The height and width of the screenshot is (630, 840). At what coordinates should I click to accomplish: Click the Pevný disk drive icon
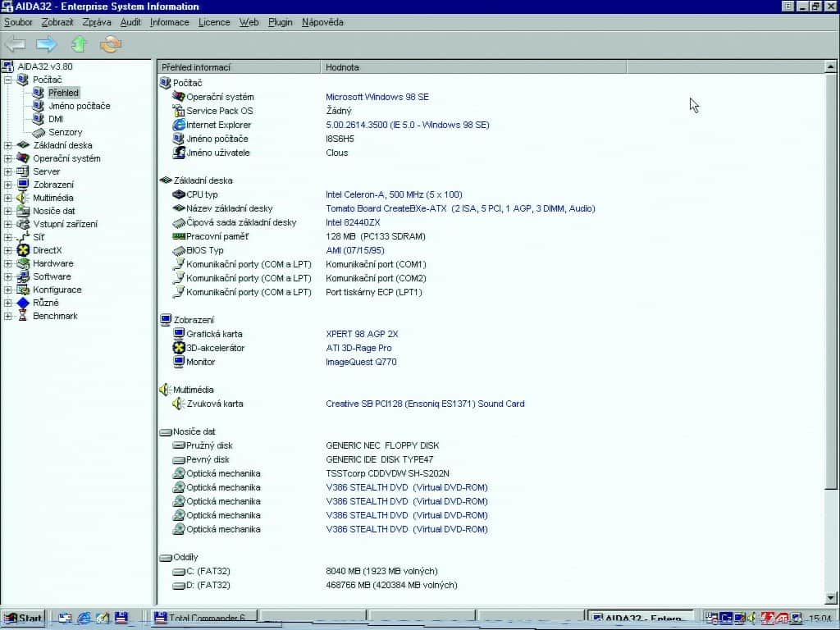tap(179, 459)
